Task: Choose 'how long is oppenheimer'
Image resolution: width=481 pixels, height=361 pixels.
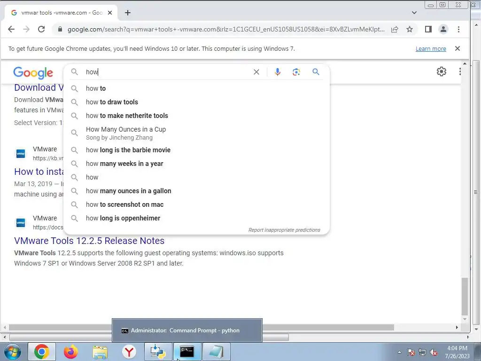Action: pos(197,218)
